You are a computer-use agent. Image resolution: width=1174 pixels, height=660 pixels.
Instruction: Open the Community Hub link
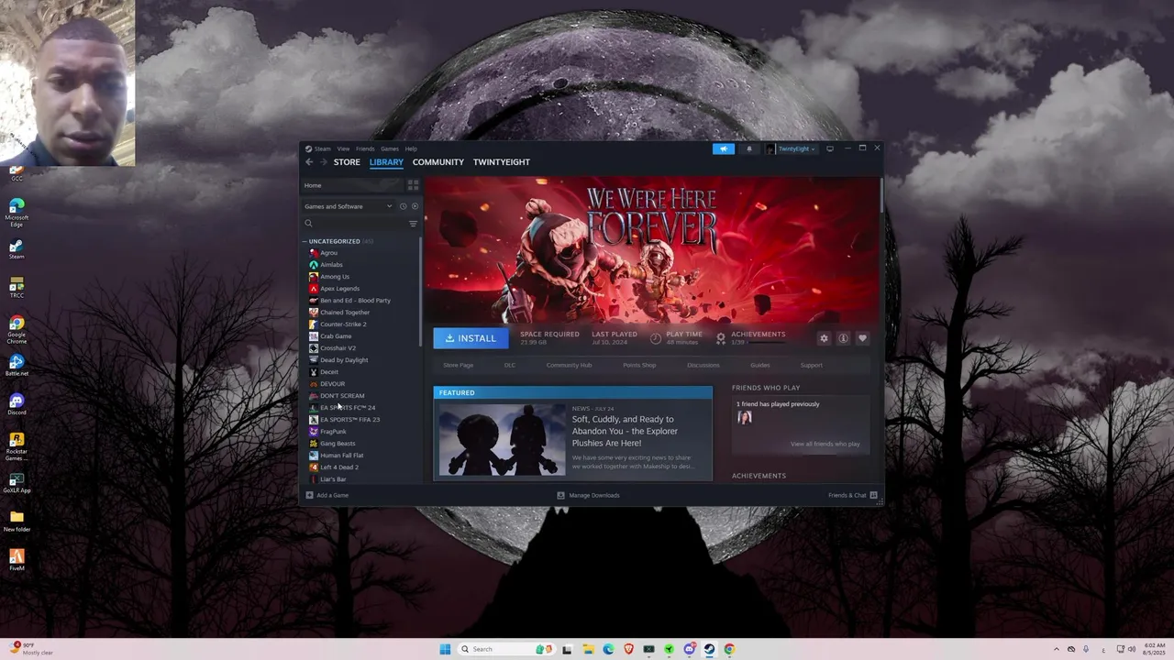click(569, 365)
